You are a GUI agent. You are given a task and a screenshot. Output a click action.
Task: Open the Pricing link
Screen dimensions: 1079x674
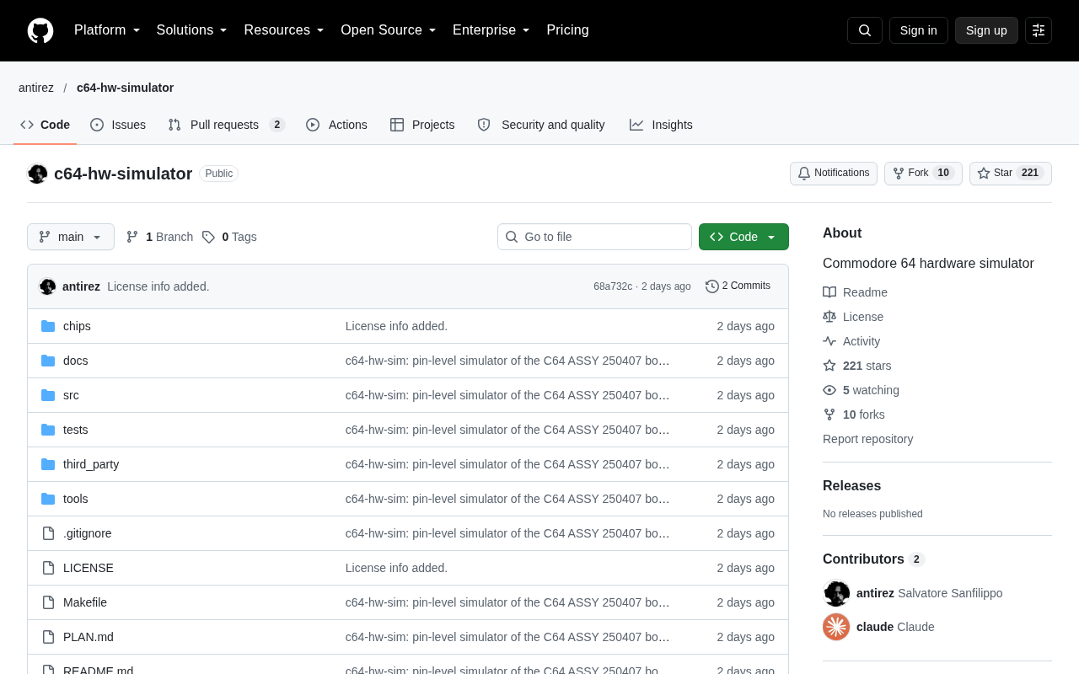point(568,30)
